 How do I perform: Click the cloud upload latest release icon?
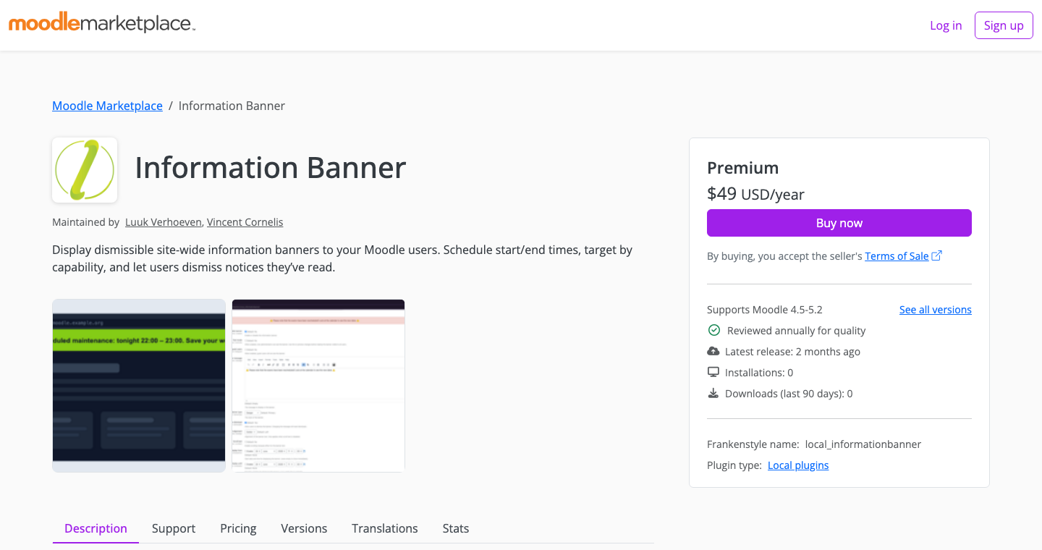(713, 351)
